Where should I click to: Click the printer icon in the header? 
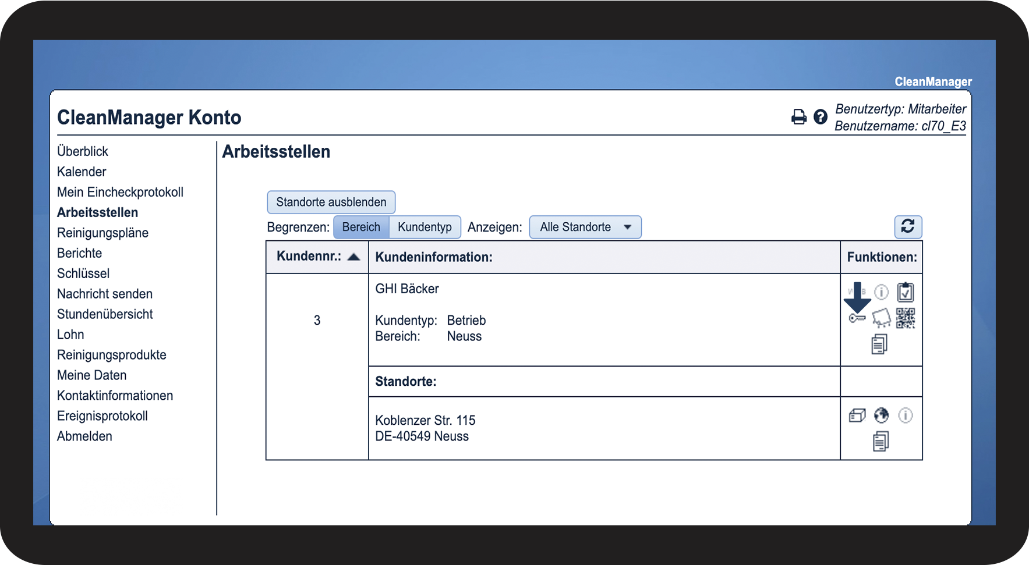[799, 117]
